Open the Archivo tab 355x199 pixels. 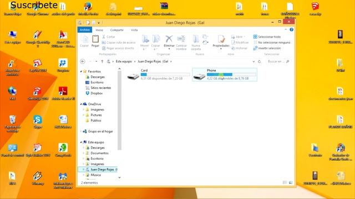[85, 30]
